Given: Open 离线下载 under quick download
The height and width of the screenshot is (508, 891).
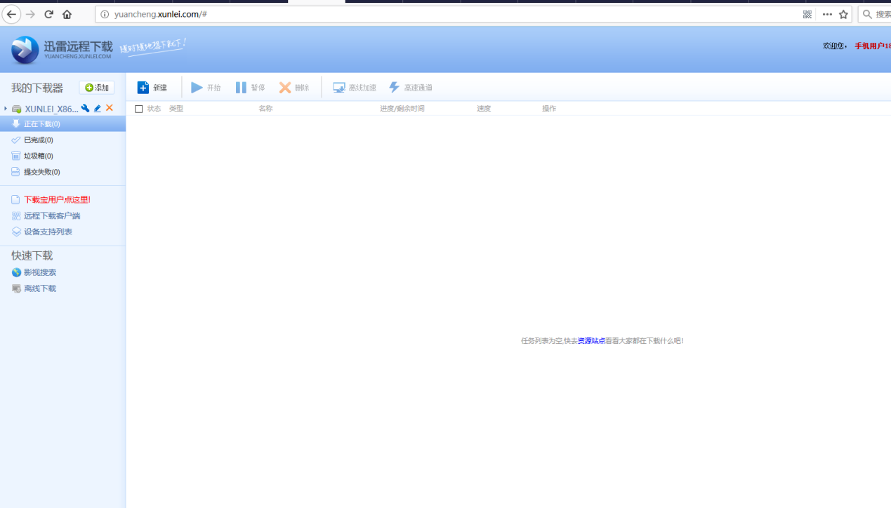Looking at the screenshot, I should coord(40,289).
